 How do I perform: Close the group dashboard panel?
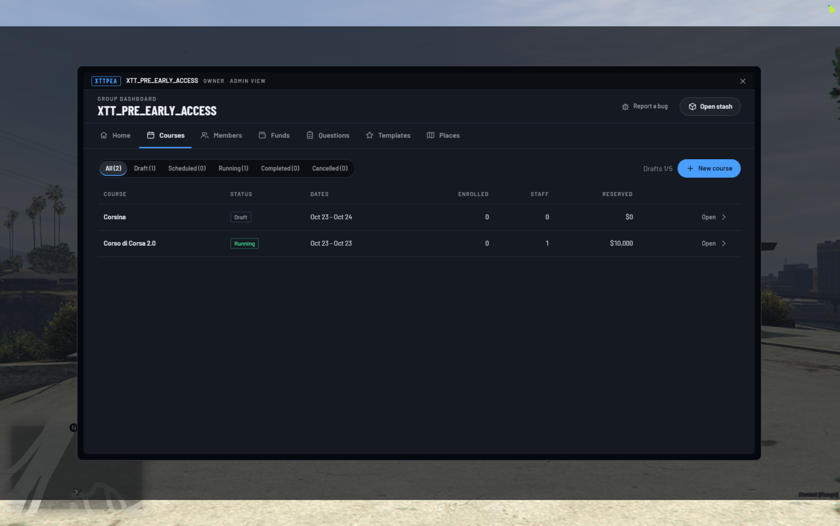(x=743, y=81)
